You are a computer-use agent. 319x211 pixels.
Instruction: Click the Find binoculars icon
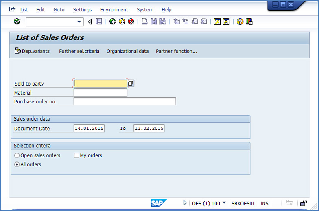tap(154, 21)
